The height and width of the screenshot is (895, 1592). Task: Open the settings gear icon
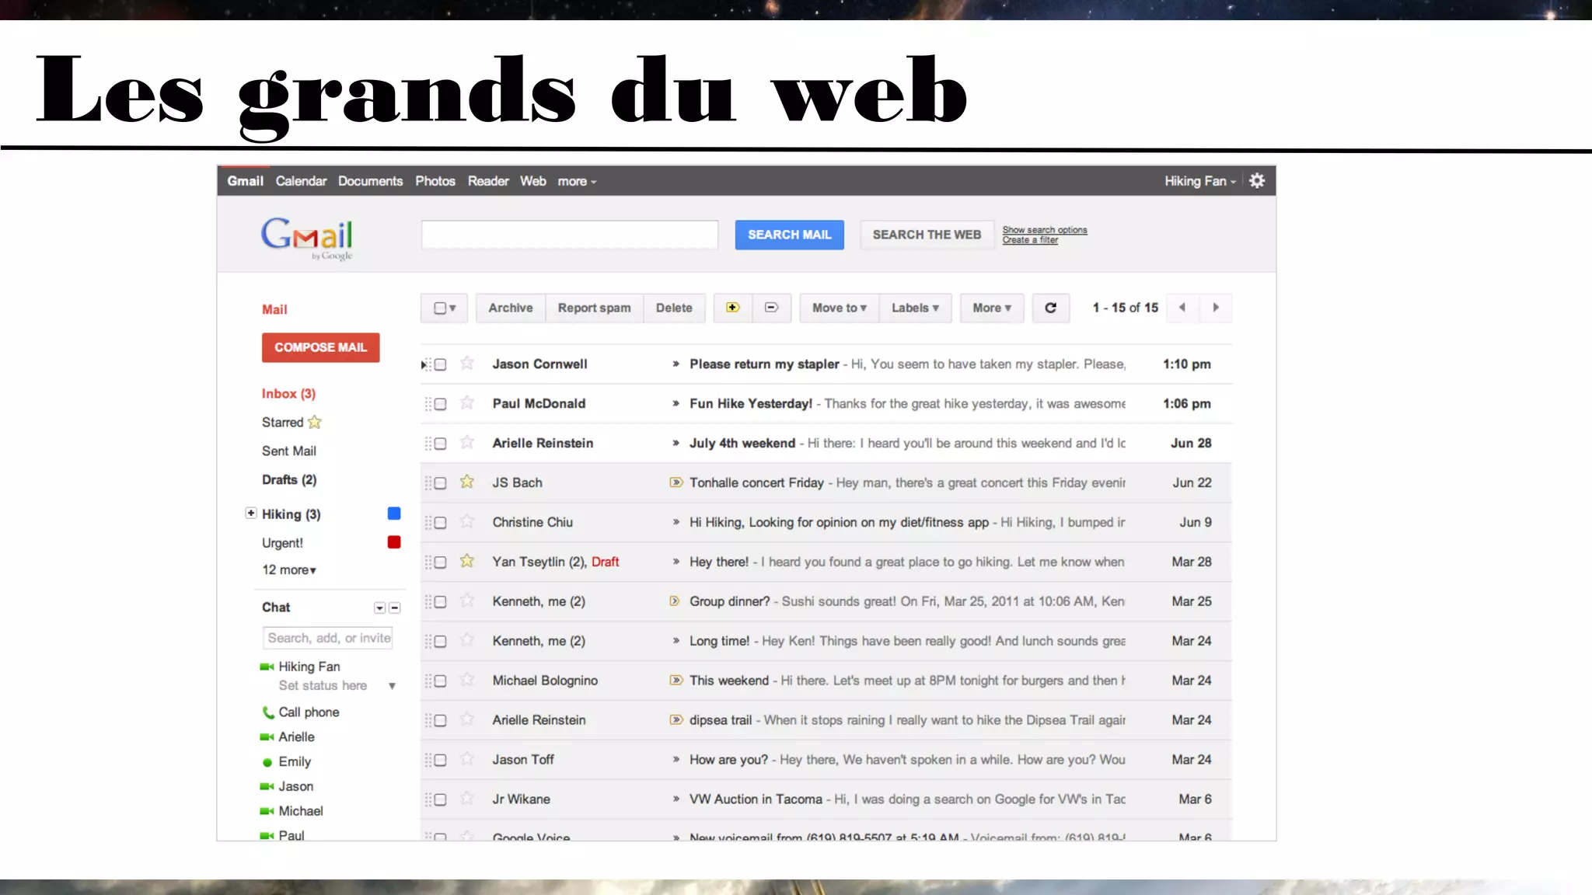click(x=1257, y=181)
